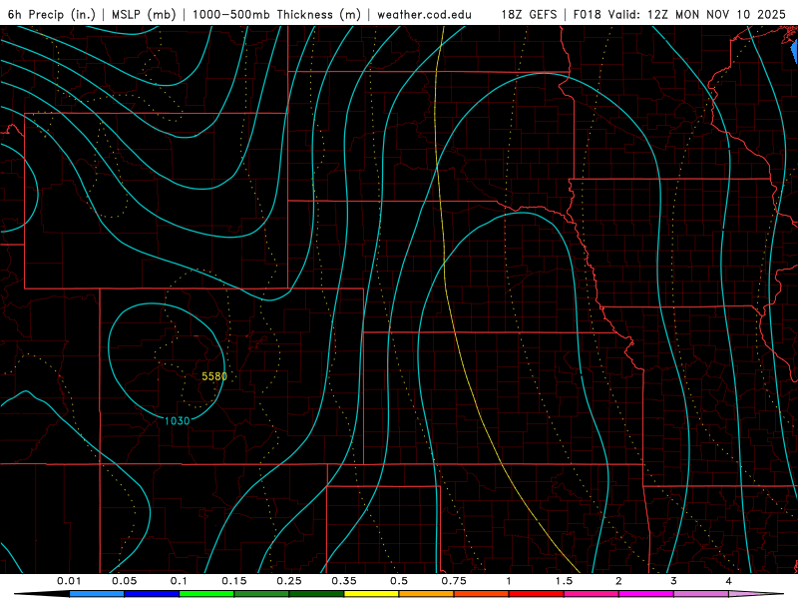Click the legend value 2
This screenshot has height=599, width=798.
[x=618, y=581]
